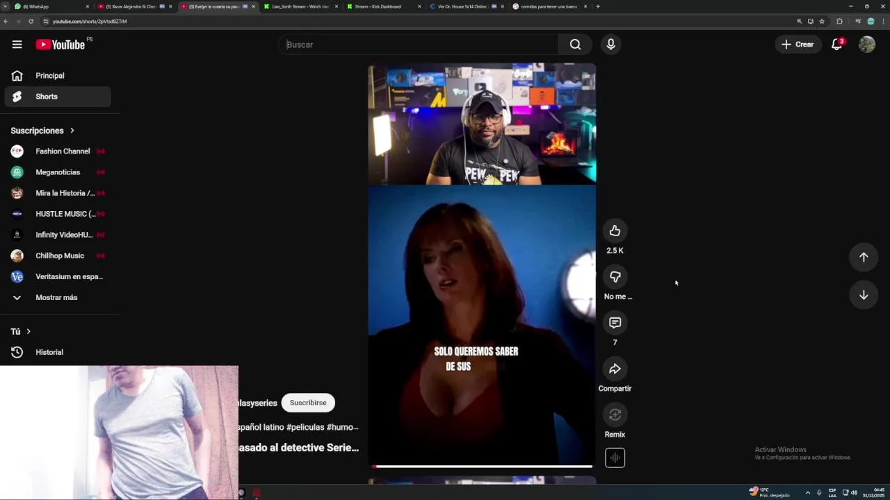The height and width of the screenshot is (500, 890).
Task: Open the sound used in this Short
Action: (615, 458)
